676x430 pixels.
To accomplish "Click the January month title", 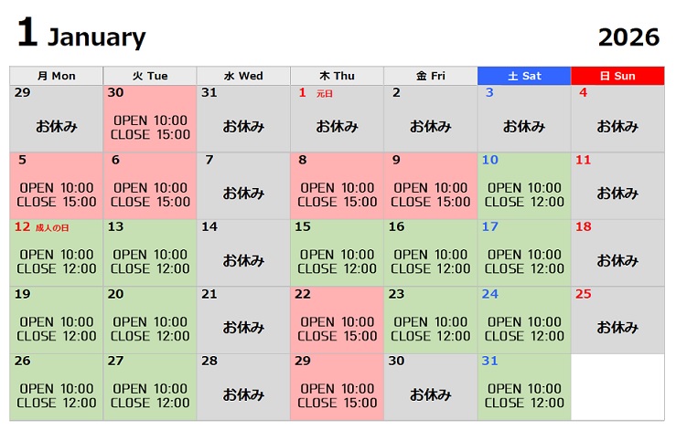I will (x=96, y=37).
